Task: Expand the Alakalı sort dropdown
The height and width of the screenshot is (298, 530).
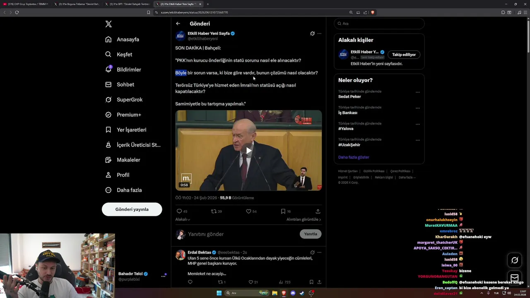Action: click(x=183, y=219)
